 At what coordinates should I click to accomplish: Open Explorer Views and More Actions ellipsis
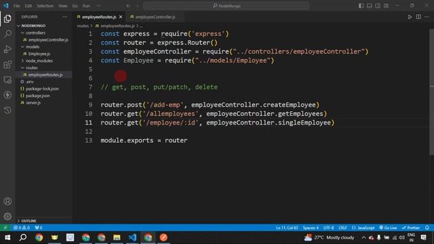click(65, 17)
